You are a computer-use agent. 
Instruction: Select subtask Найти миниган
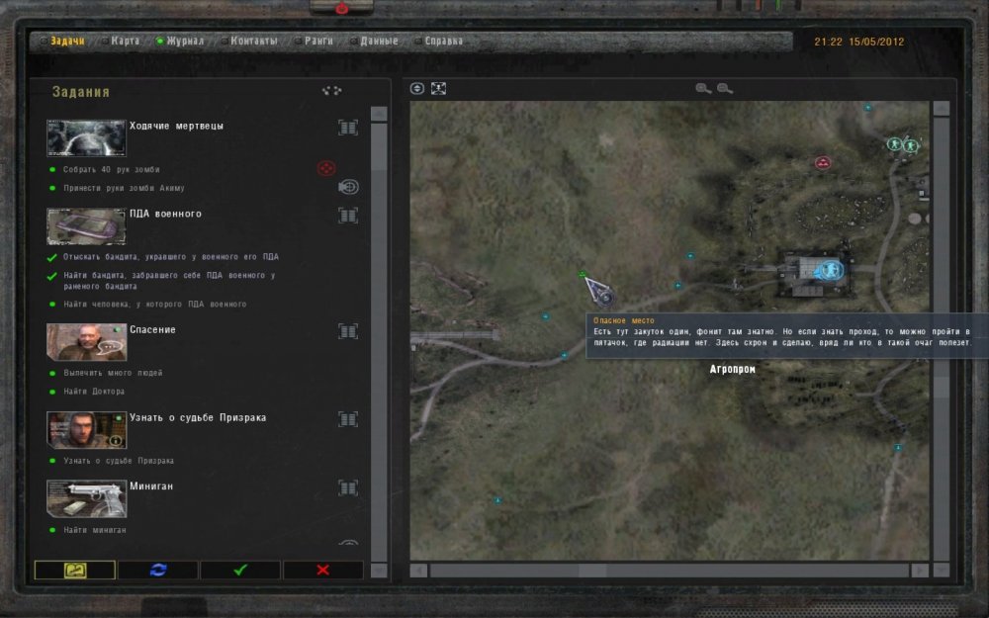point(95,530)
